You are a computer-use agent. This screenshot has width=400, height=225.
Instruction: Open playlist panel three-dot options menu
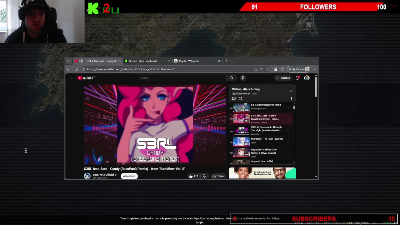click(291, 98)
